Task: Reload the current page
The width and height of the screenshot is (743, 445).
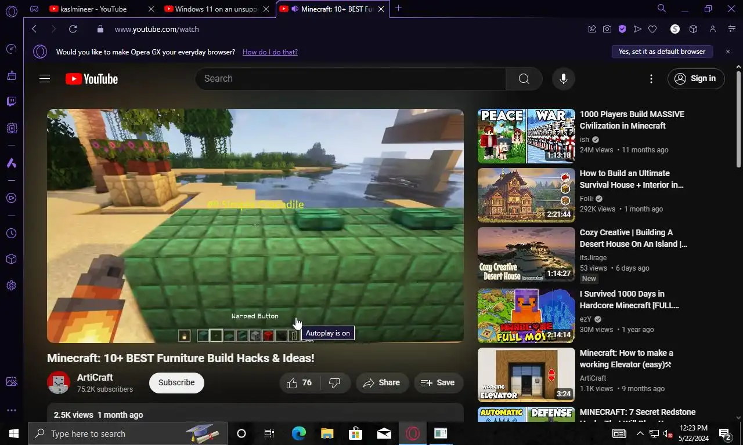Action: pos(73,29)
